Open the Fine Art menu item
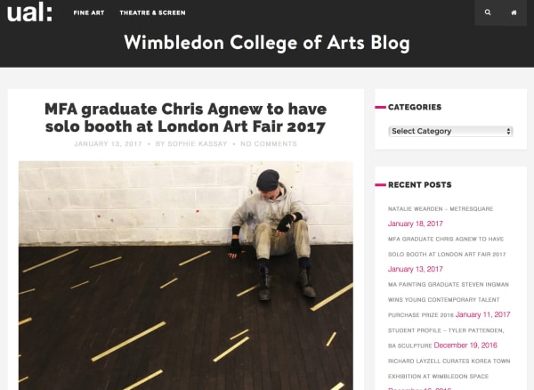This screenshot has width=534, height=390. tap(87, 13)
